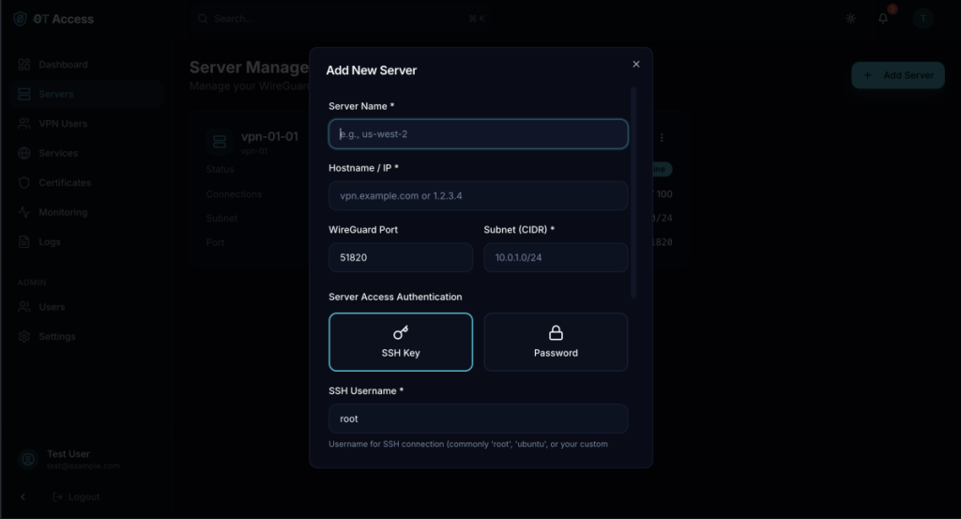Close the Add New Server dialog
Image resolution: width=961 pixels, height=519 pixels.
tap(636, 64)
